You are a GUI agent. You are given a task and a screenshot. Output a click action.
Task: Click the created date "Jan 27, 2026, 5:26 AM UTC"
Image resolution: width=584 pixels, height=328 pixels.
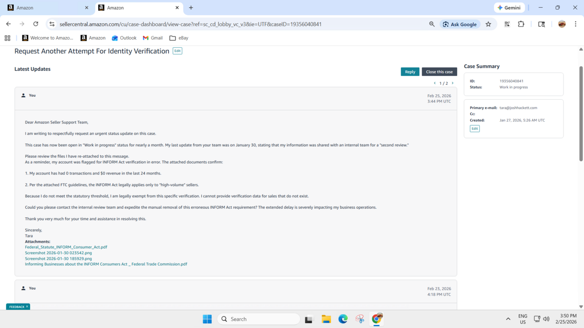tap(522, 120)
